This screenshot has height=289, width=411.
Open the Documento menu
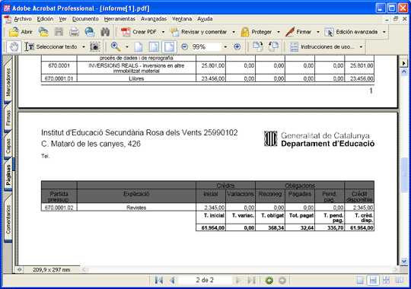85,19
